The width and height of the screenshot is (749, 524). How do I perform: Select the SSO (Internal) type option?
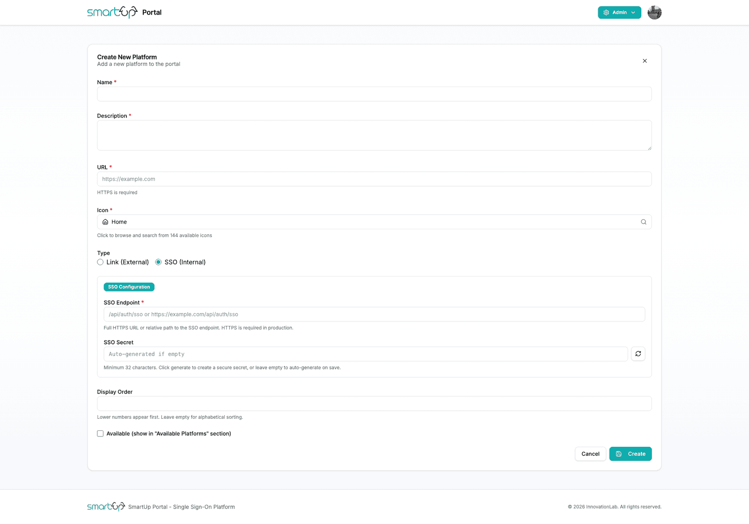point(158,262)
